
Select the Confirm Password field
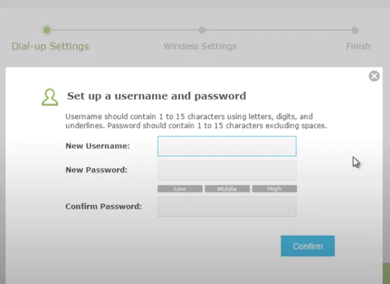click(x=227, y=207)
